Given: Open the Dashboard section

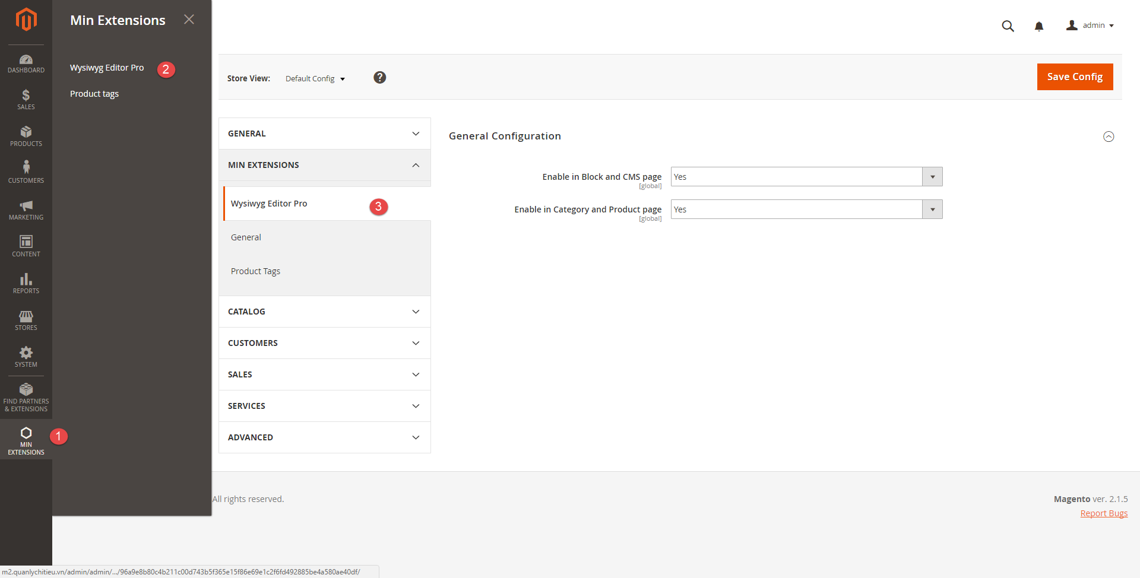Looking at the screenshot, I should pos(26,63).
